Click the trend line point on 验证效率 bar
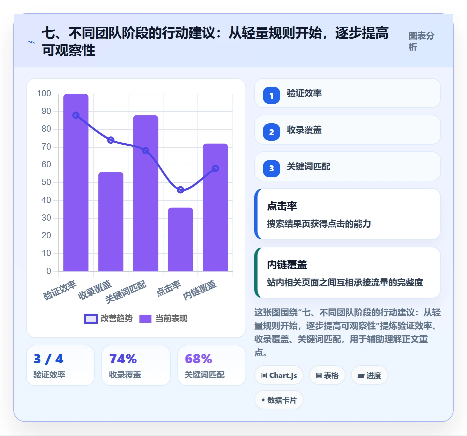This screenshot has height=436, width=467. pyautogui.click(x=76, y=115)
